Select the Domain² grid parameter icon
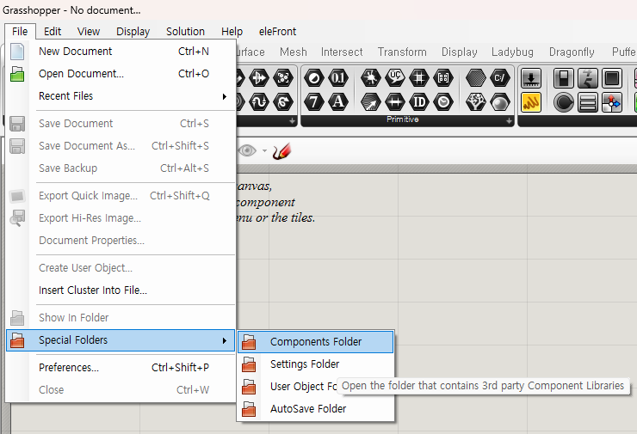 pos(419,78)
